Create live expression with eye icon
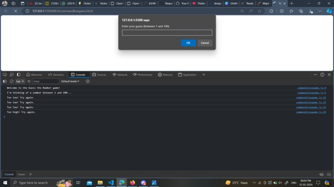334x187 pixels. click(x=29, y=81)
